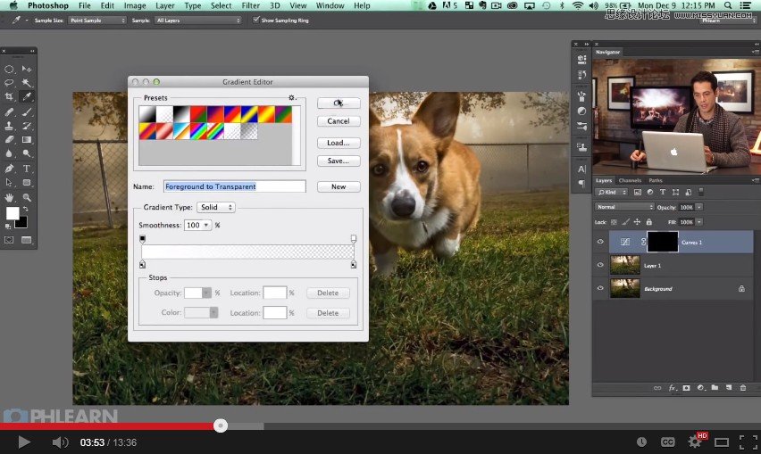
Task: Select the Dodge tool
Action: pyautogui.click(x=27, y=153)
